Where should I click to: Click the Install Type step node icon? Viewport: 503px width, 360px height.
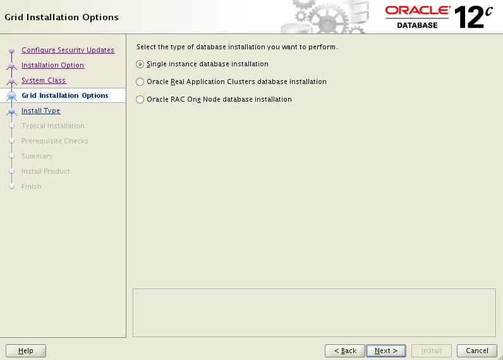[12, 111]
